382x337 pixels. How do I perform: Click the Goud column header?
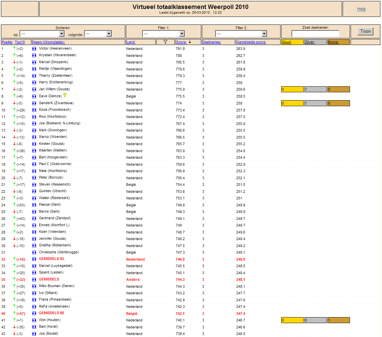[286, 42]
